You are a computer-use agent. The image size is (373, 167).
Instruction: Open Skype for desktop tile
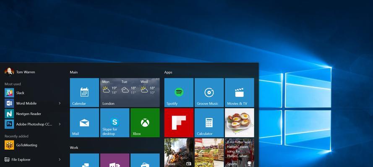click(x=115, y=122)
